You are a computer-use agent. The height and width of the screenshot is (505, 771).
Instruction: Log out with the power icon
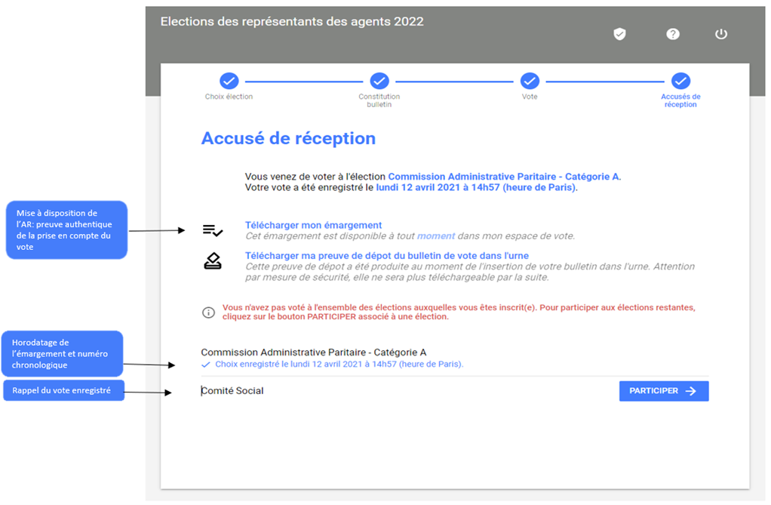click(x=721, y=34)
